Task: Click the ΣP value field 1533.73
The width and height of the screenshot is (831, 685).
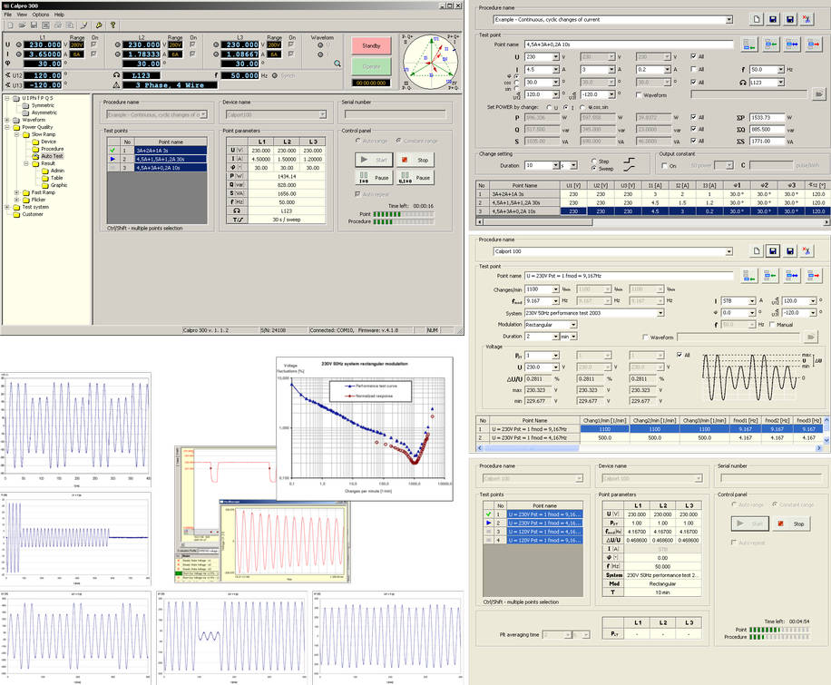Action: pyautogui.click(x=767, y=118)
